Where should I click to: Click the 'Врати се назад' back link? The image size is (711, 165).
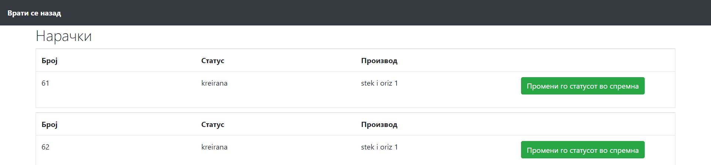pyautogui.click(x=34, y=13)
